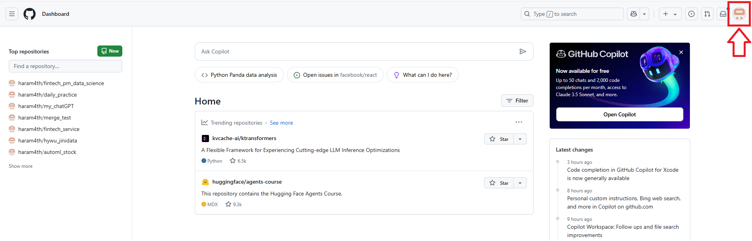Click the Dashboard title link
The height and width of the screenshot is (241, 752).
click(55, 14)
